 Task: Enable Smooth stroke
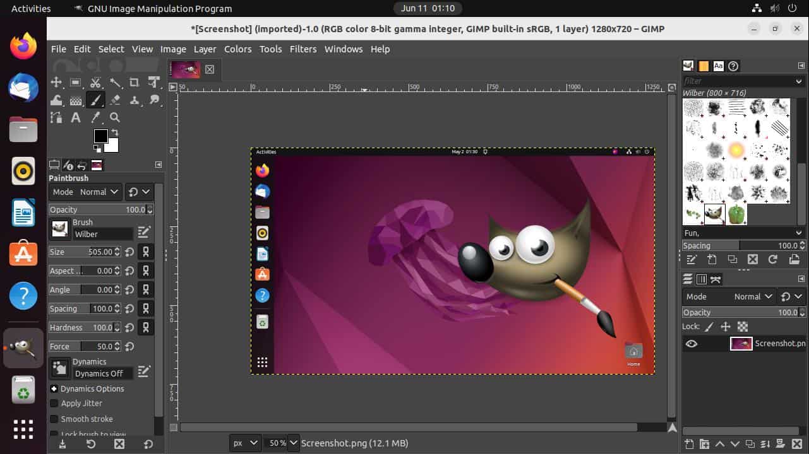[x=53, y=419]
